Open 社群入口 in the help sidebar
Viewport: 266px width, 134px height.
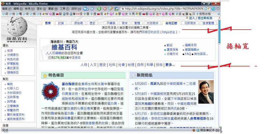(x=13, y=88)
